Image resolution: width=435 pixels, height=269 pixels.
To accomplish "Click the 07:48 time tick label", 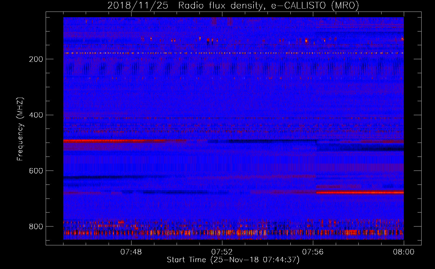I will [131, 252].
